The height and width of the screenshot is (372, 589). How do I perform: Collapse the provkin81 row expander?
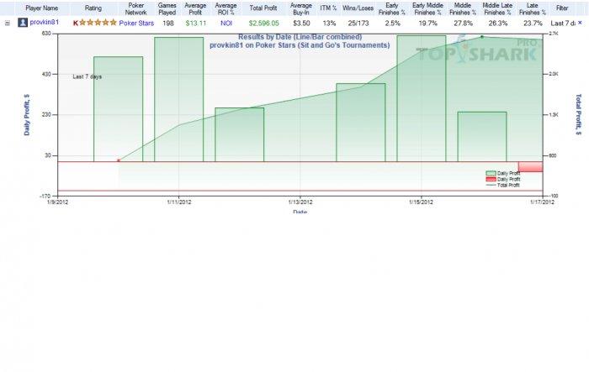7,24
